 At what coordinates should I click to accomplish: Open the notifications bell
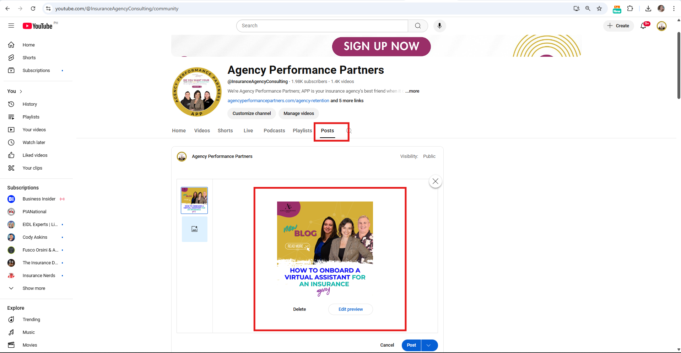click(x=643, y=26)
